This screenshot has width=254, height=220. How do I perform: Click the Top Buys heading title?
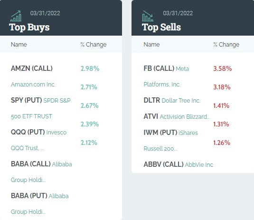pyautogui.click(x=29, y=27)
